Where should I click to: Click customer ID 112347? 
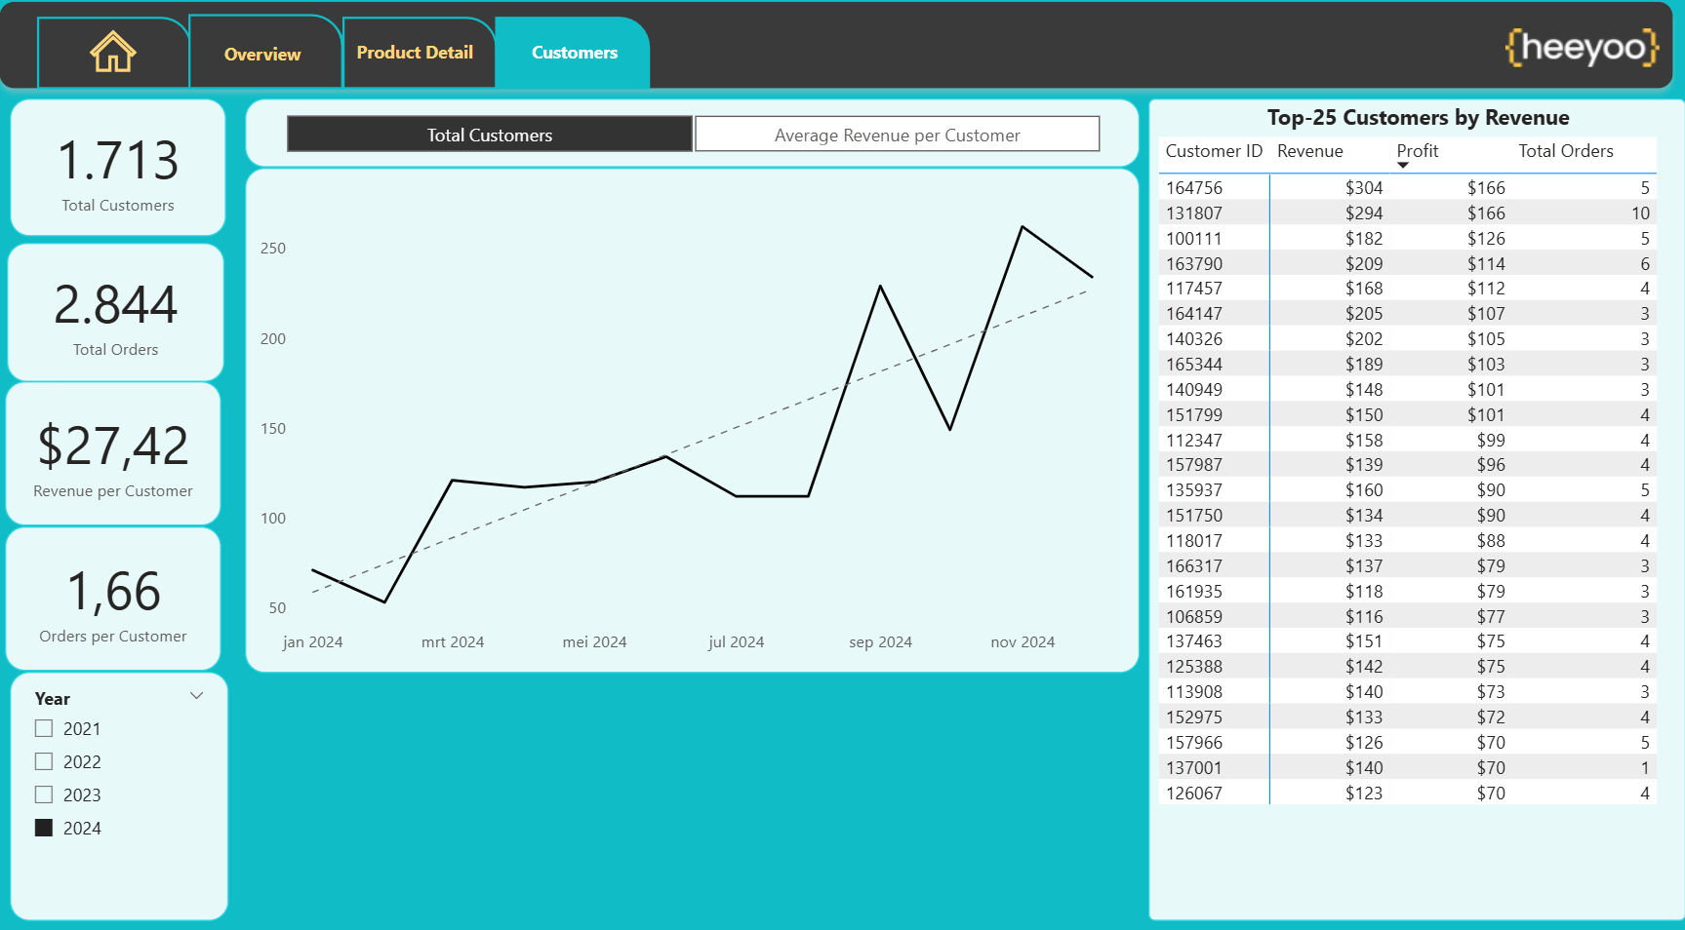tap(1193, 440)
